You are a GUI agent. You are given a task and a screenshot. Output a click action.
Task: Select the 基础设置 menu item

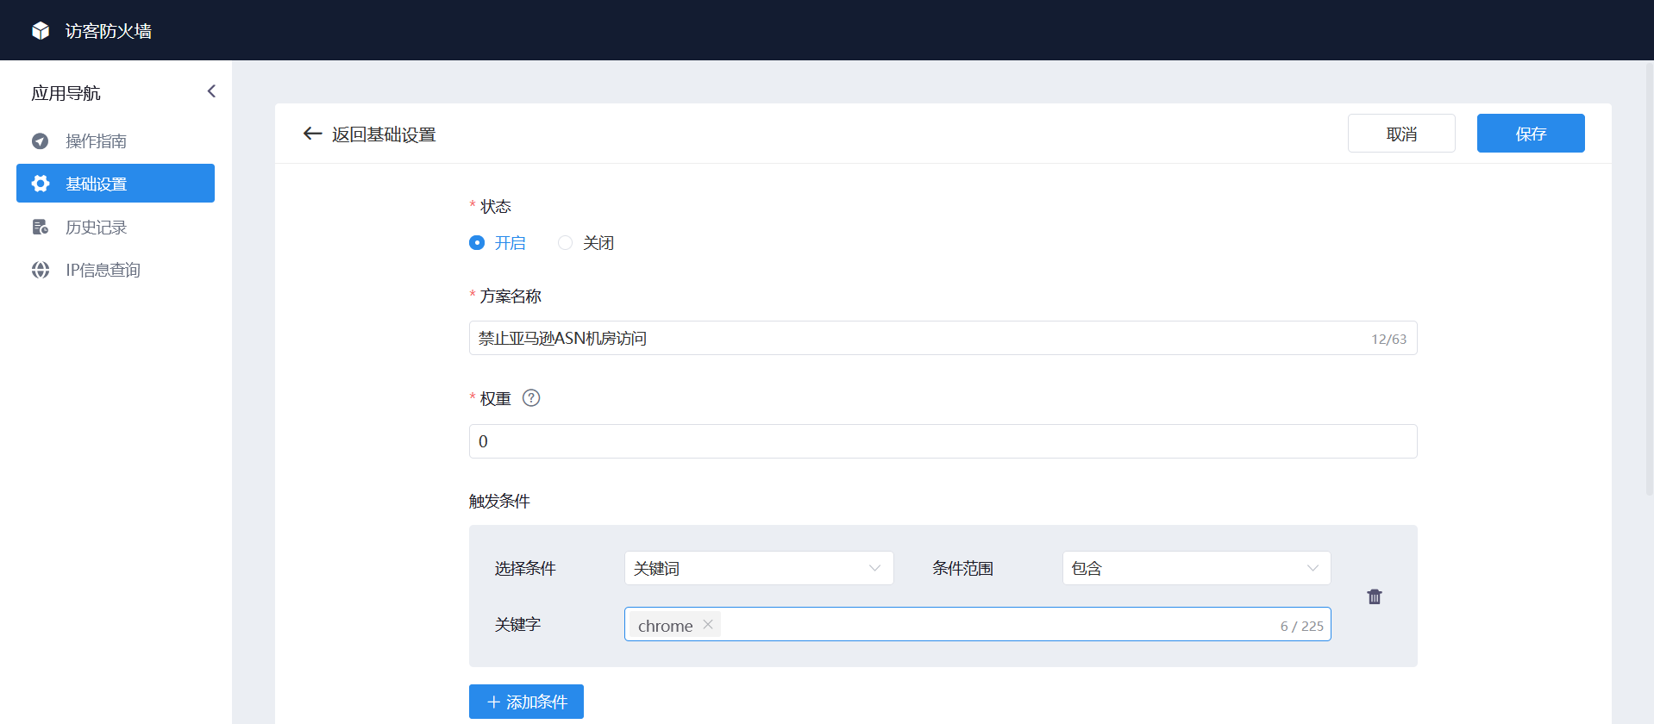[116, 184]
